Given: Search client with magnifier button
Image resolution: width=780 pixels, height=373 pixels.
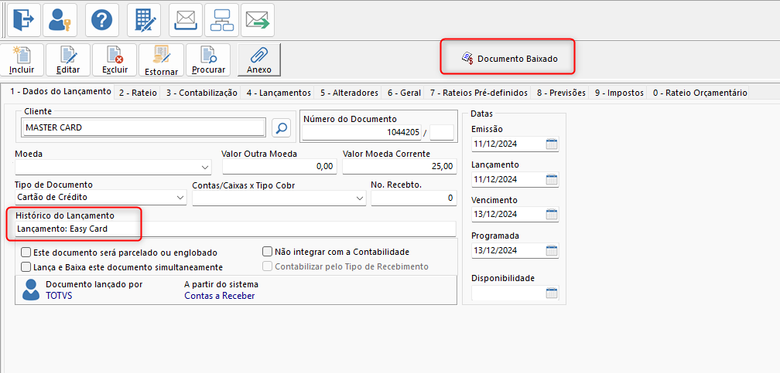Looking at the screenshot, I should pyautogui.click(x=282, y=127).
